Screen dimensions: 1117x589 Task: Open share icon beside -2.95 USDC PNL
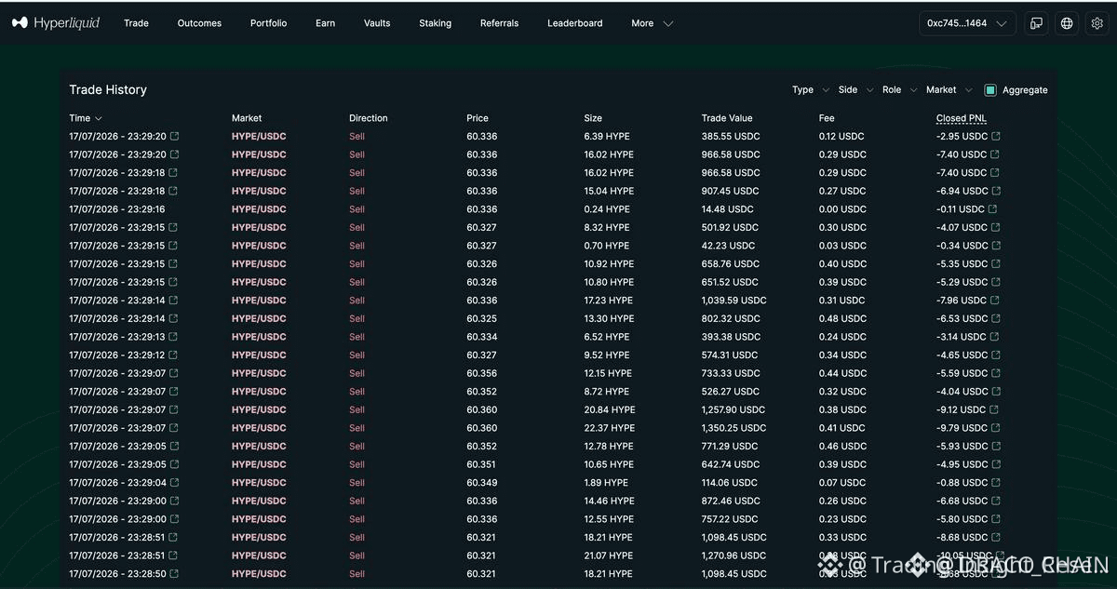[996, 136]
